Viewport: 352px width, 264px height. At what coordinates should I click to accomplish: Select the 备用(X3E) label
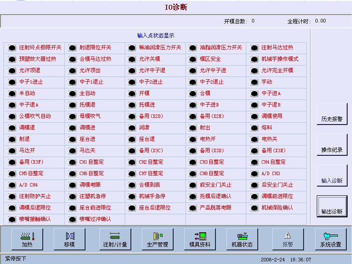pyautogui.click(x=274, y=150)
